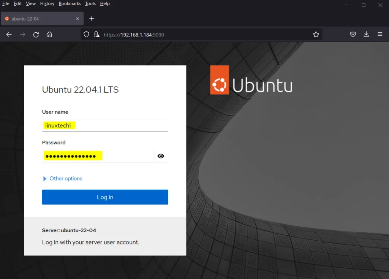Go back using the browser back arrow
Viewport: 389px width, 279px height.
pyautogui.click(x=9, y=35)
